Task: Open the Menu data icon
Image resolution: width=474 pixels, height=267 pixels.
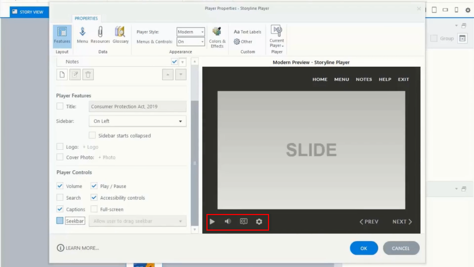Action: pos(82,36)
